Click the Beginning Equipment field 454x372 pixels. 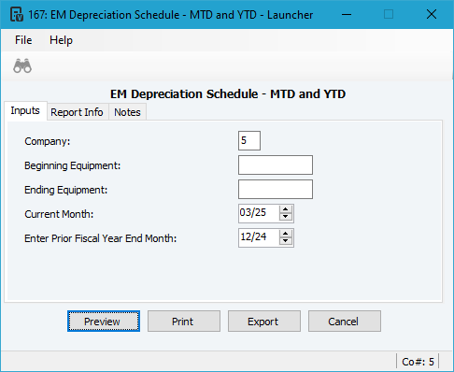(x=276, y=165)
